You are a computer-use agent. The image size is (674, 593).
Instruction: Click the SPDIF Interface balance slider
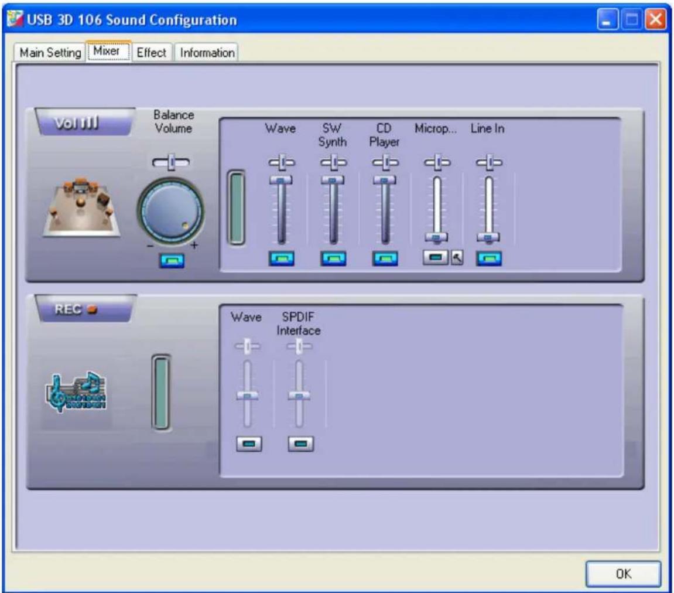[x=299, y=346]
